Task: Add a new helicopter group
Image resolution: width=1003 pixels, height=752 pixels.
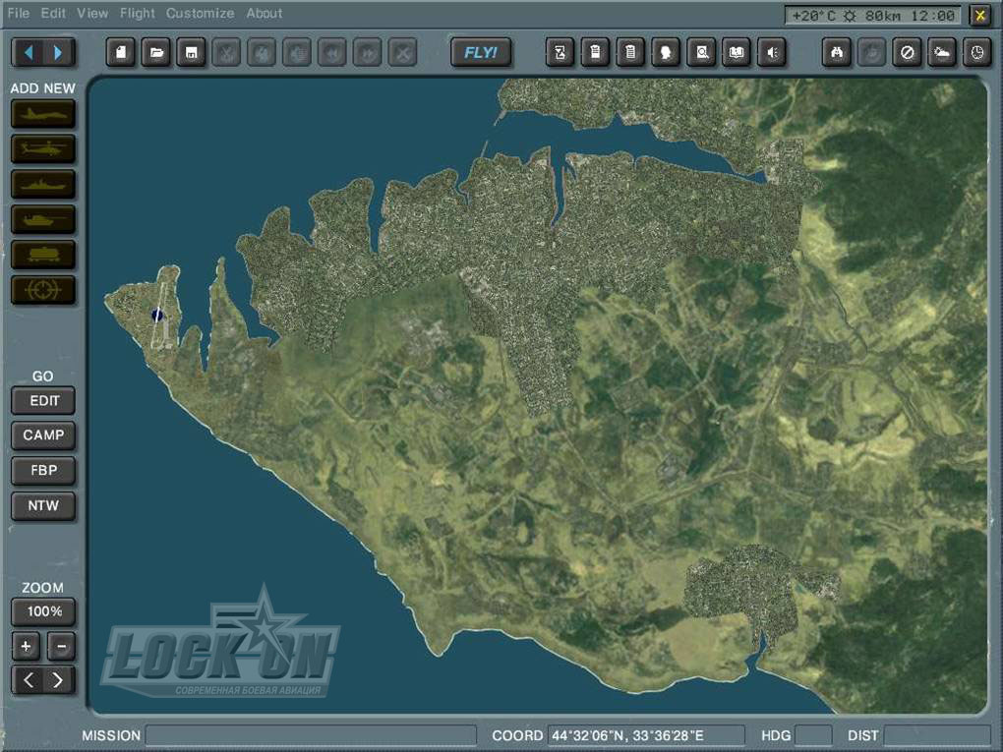Action: pos(43,149)
